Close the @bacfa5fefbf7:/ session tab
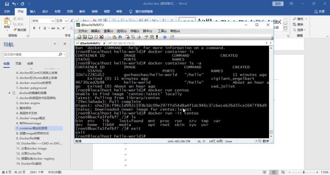The height and width of the screenshot is (175, 330). tap(104, 43)
